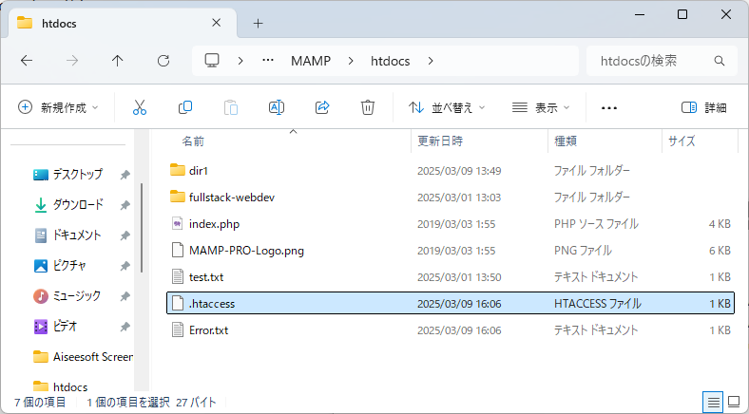Expand chevron after the PC icon
The width and height of the screenshot is (749, 414).
[x=240, y=61]
